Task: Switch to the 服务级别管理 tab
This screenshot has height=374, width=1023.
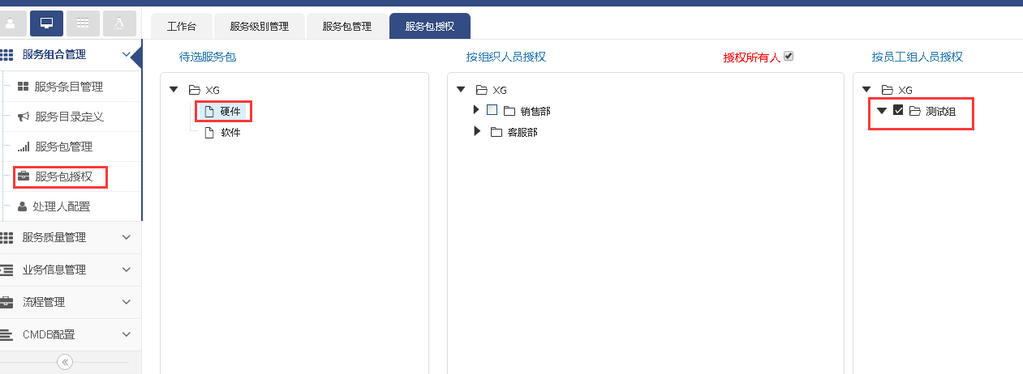Action: click(x=259, y=26)
